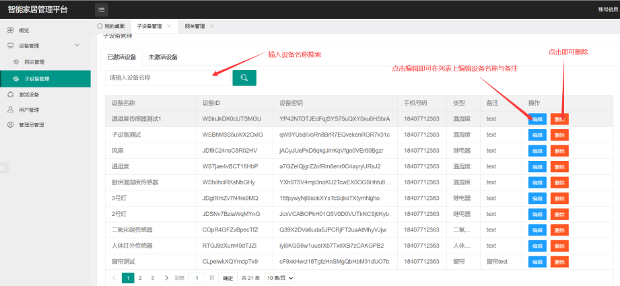This screenshot has height=286, width=620.
Task: Click device name 人体红外传感器
Action: 132,246
